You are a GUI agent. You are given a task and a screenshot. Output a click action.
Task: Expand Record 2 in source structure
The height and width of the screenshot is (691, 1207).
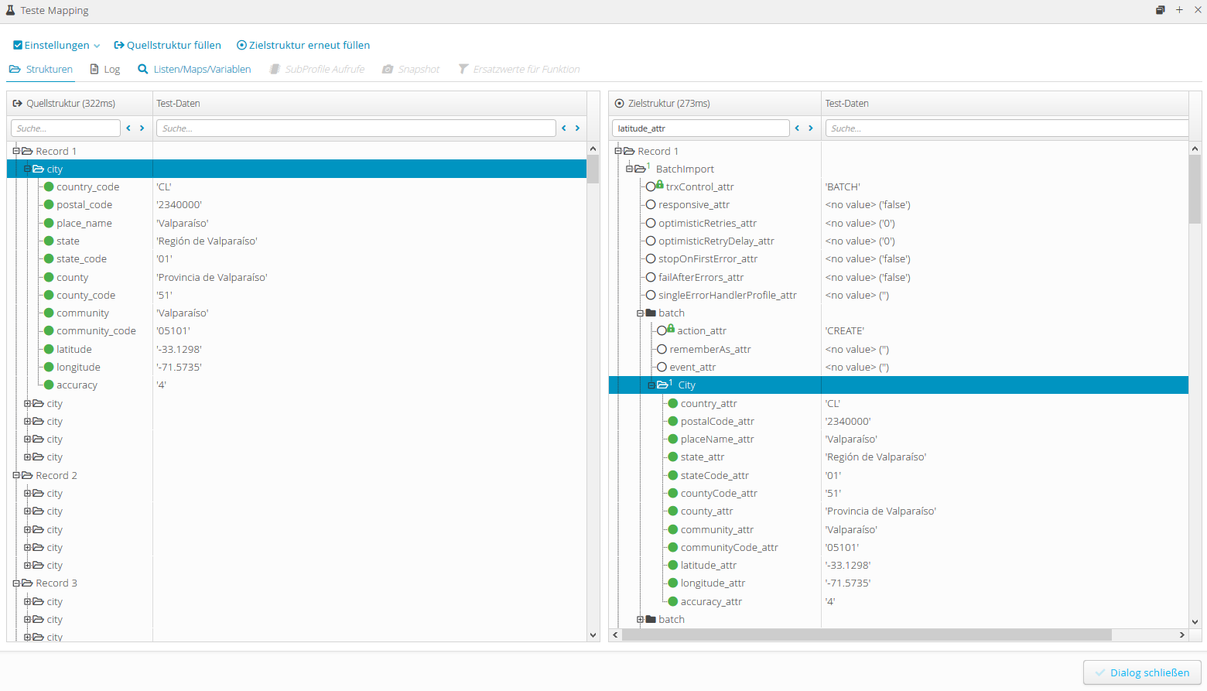(x=16, y=476)
